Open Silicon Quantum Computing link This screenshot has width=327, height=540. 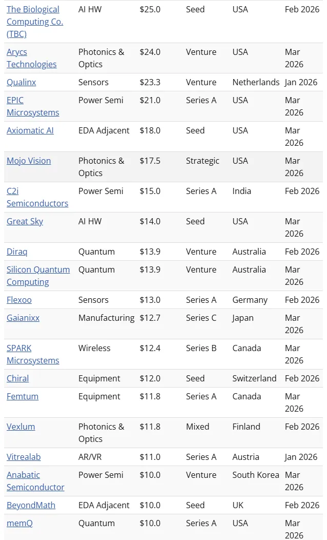[x=38, y=269]
